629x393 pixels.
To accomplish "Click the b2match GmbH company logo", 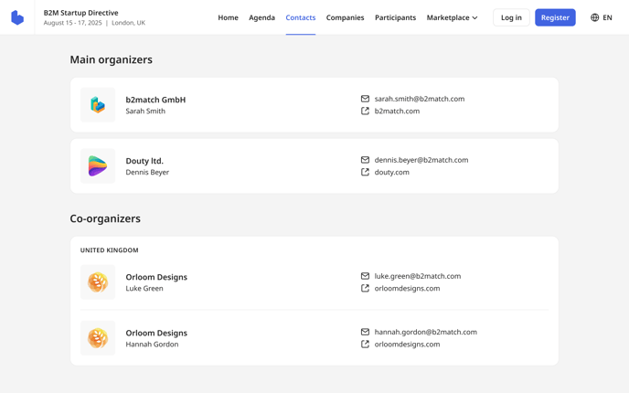I will [98, 105].
